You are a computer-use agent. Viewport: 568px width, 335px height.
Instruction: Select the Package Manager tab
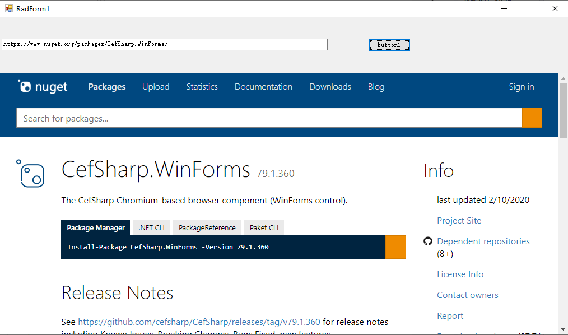[96, 227]
